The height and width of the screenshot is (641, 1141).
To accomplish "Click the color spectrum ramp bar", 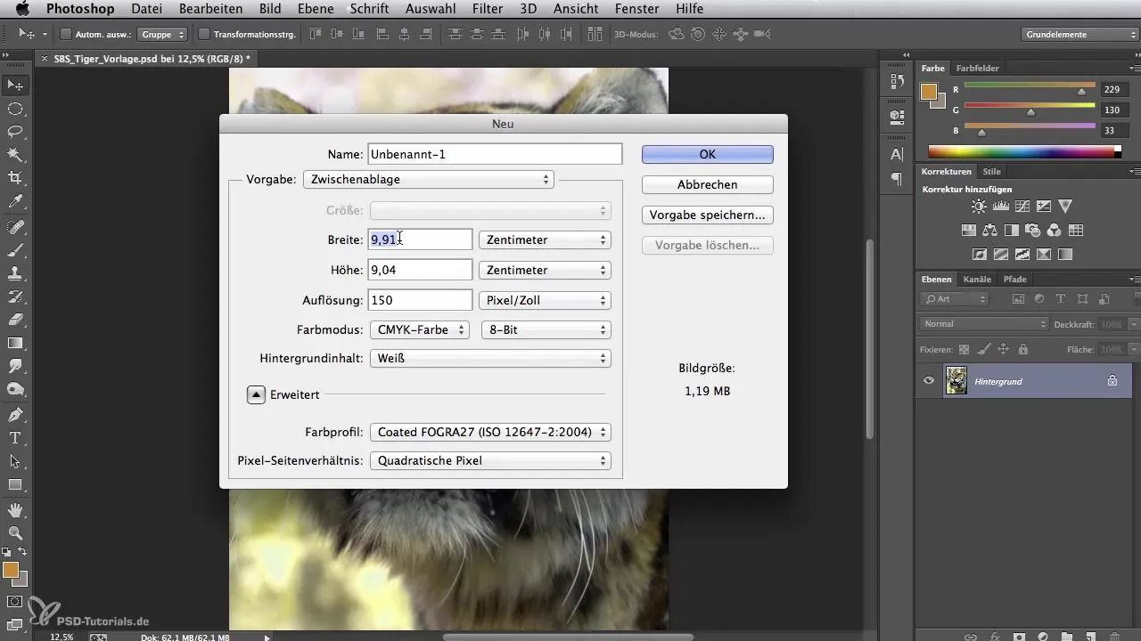I will 1024,151.
